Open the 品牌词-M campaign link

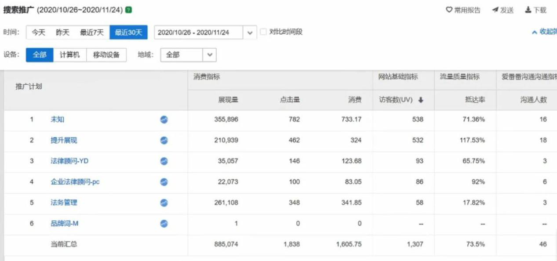[x=65, y=224]
